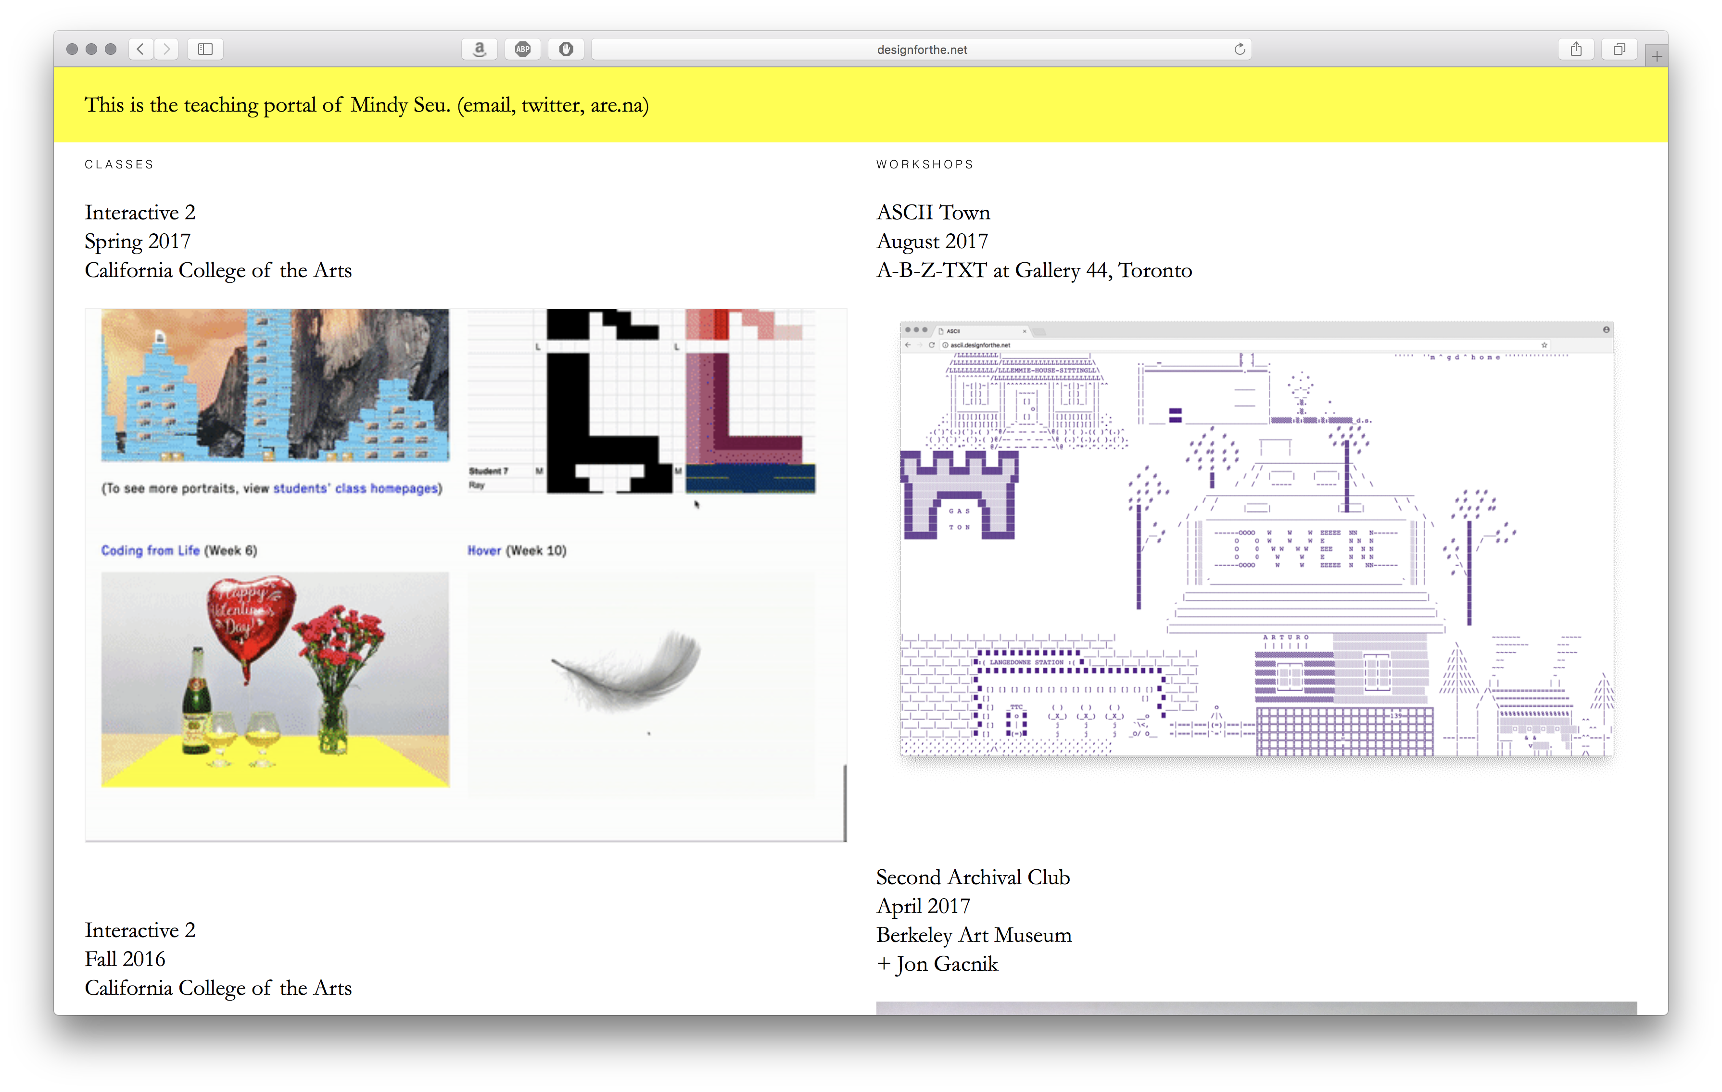Open Second Archival Club workshop link
Image resolution: width=1722 pixels, height=1092 pixels.
click(x=973, y=877)
